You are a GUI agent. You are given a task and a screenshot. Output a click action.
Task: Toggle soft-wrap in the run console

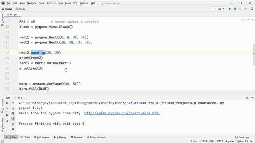[13, 114]
